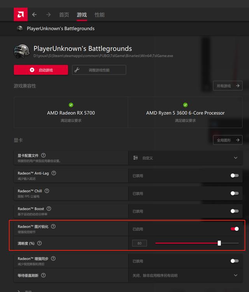249x292 pixels.
Task: Click help icon beside Radeon Boost
Action: coord(49,209)
